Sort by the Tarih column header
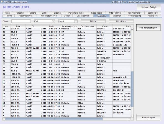 click(x=51, y=26)
